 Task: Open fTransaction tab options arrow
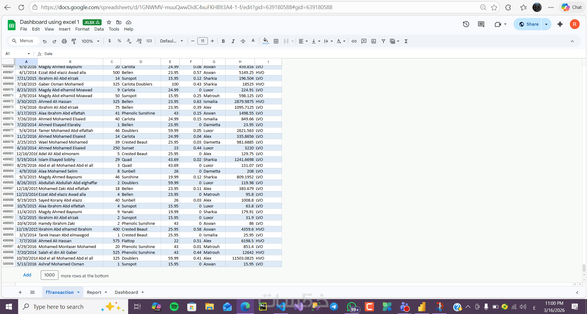coord(78,293)
